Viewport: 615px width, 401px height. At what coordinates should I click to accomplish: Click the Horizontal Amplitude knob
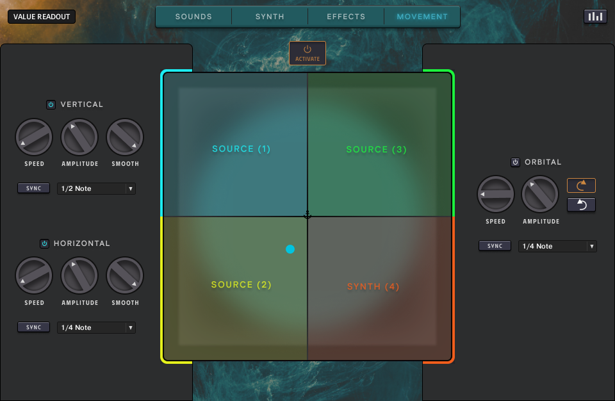click(x=79, y=276)
